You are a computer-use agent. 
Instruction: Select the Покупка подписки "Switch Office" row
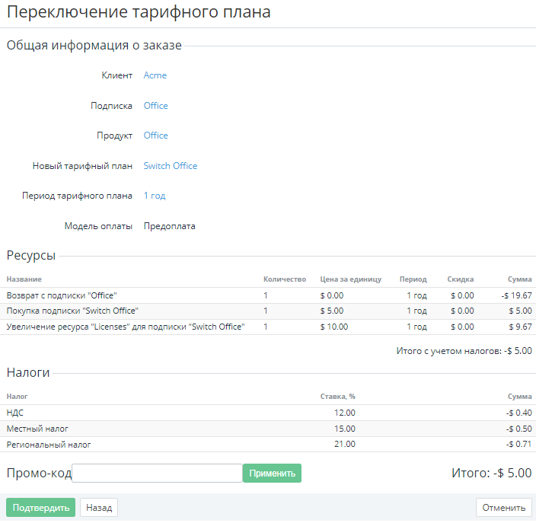268,311
